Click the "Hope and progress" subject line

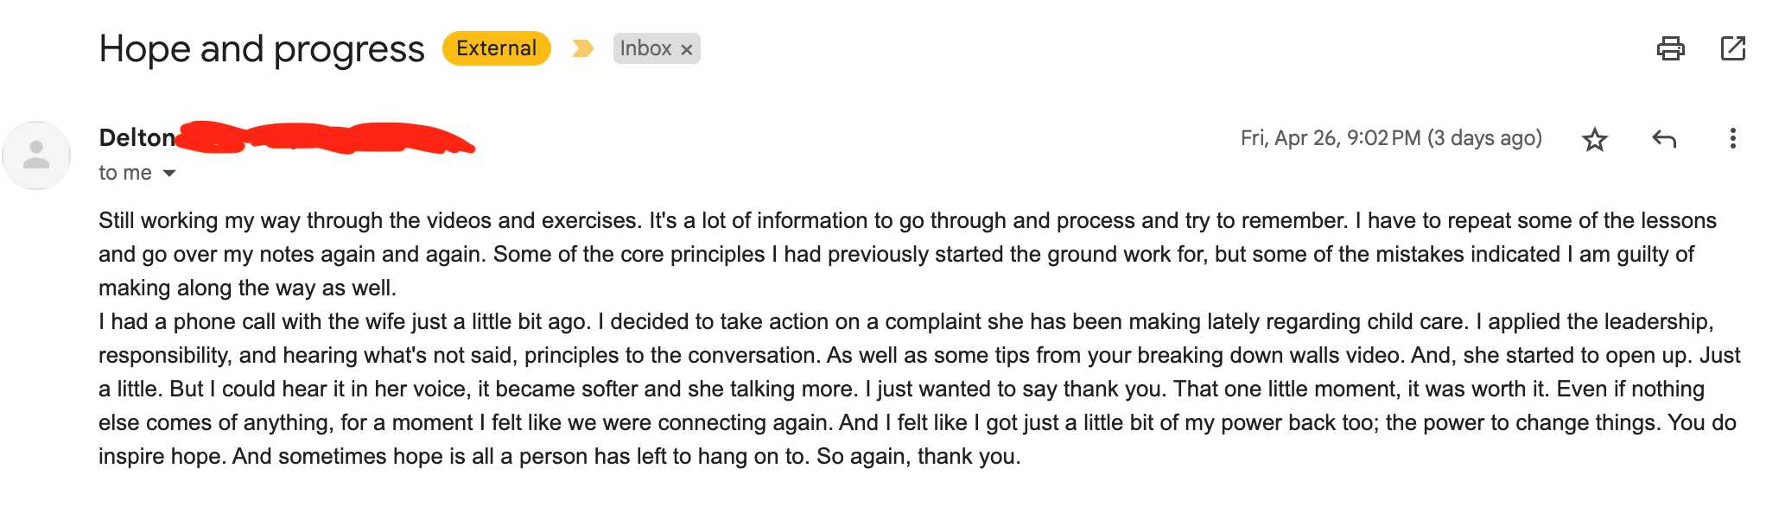pyautogui.click(x=262, y=49)
